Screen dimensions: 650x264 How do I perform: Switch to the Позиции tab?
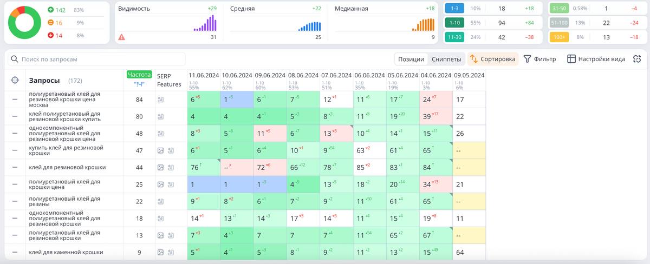(411, 59)
